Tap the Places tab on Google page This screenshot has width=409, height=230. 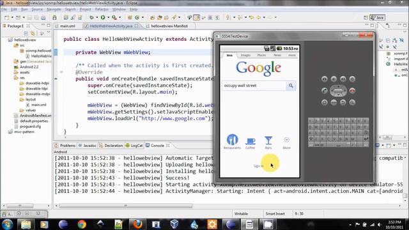[261, 56]
